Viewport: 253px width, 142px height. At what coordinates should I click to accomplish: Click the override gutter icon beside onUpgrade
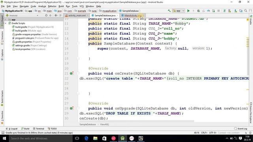click(72, 108)
